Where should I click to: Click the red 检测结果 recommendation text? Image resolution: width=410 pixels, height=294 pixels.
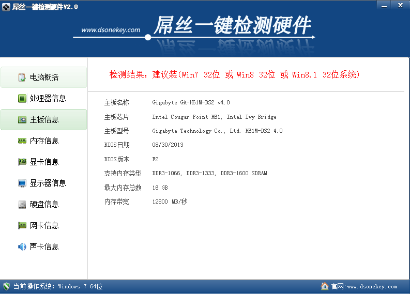click(234, 75)
